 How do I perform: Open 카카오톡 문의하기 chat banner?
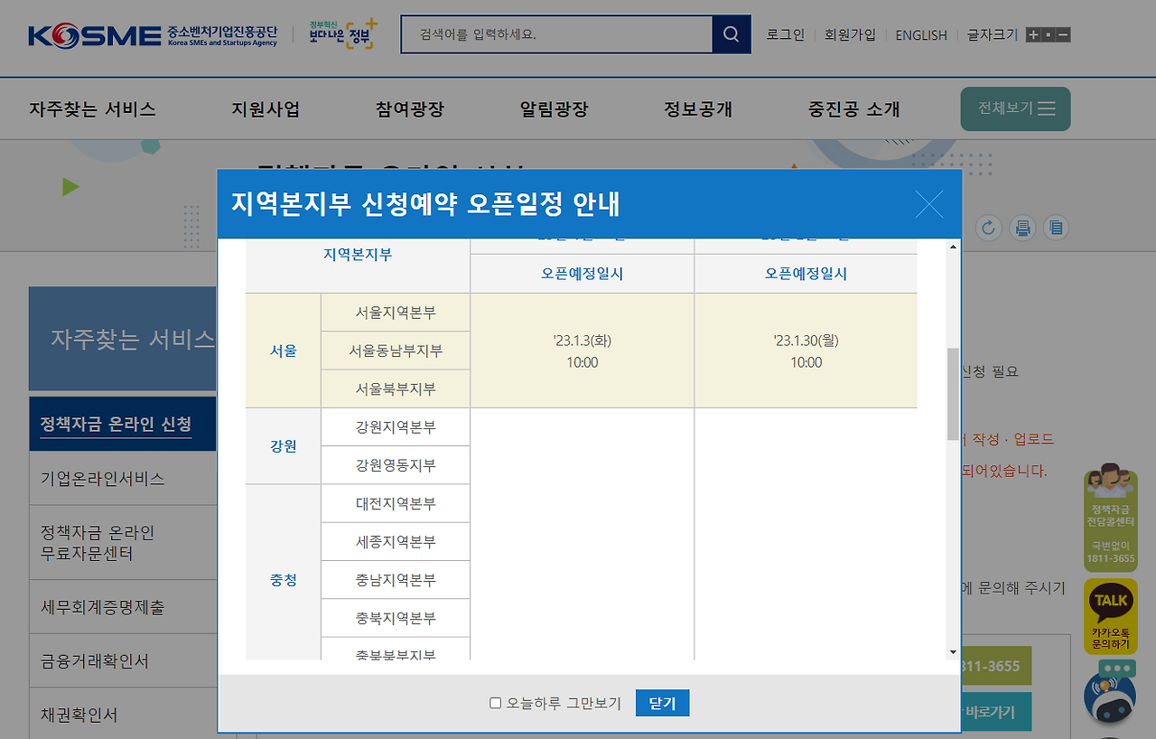pyautogui.click(x=1110, y=616)
